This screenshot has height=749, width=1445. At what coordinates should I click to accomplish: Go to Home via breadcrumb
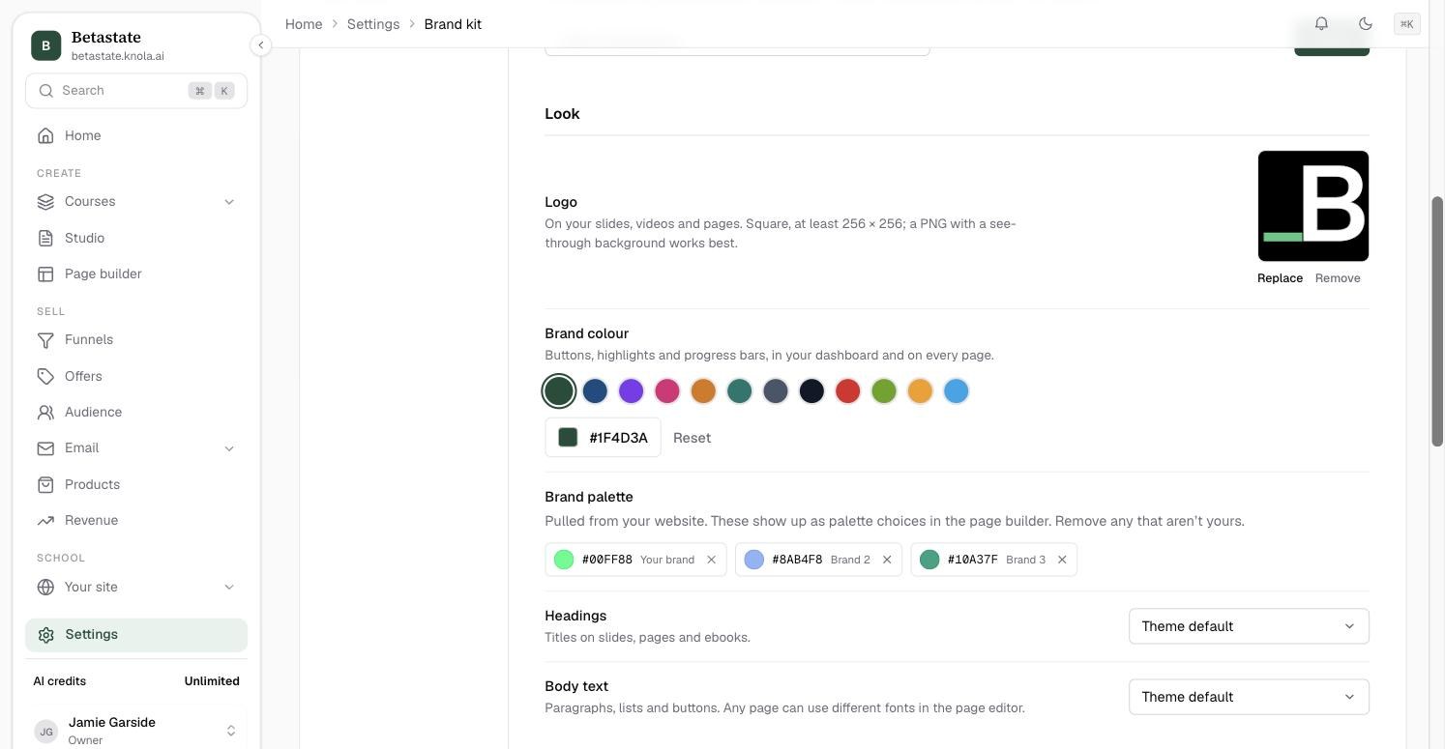coord(304,24)
